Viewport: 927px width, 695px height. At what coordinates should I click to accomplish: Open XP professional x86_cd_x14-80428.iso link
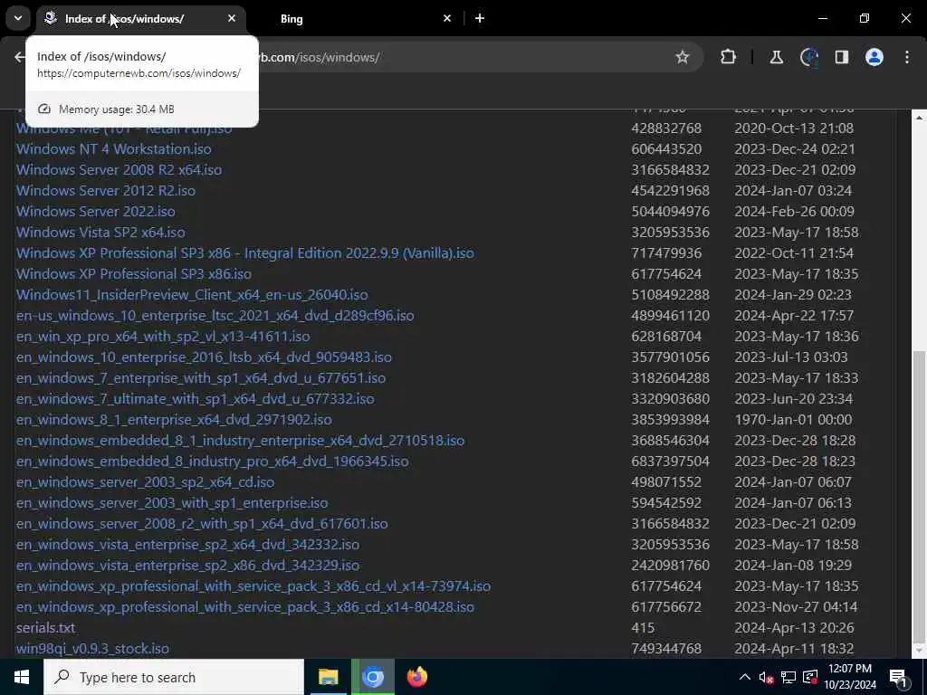pos(245,607)
